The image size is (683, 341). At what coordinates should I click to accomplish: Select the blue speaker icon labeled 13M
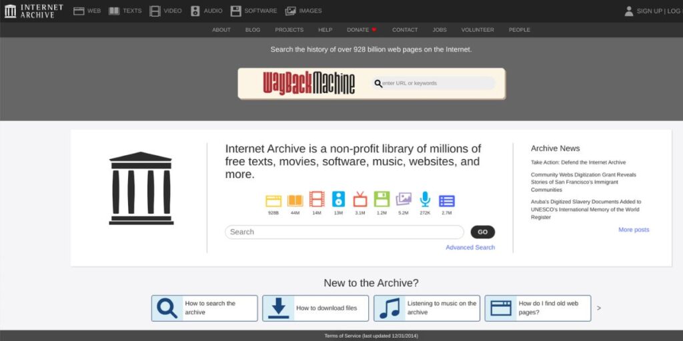point(338,199)
